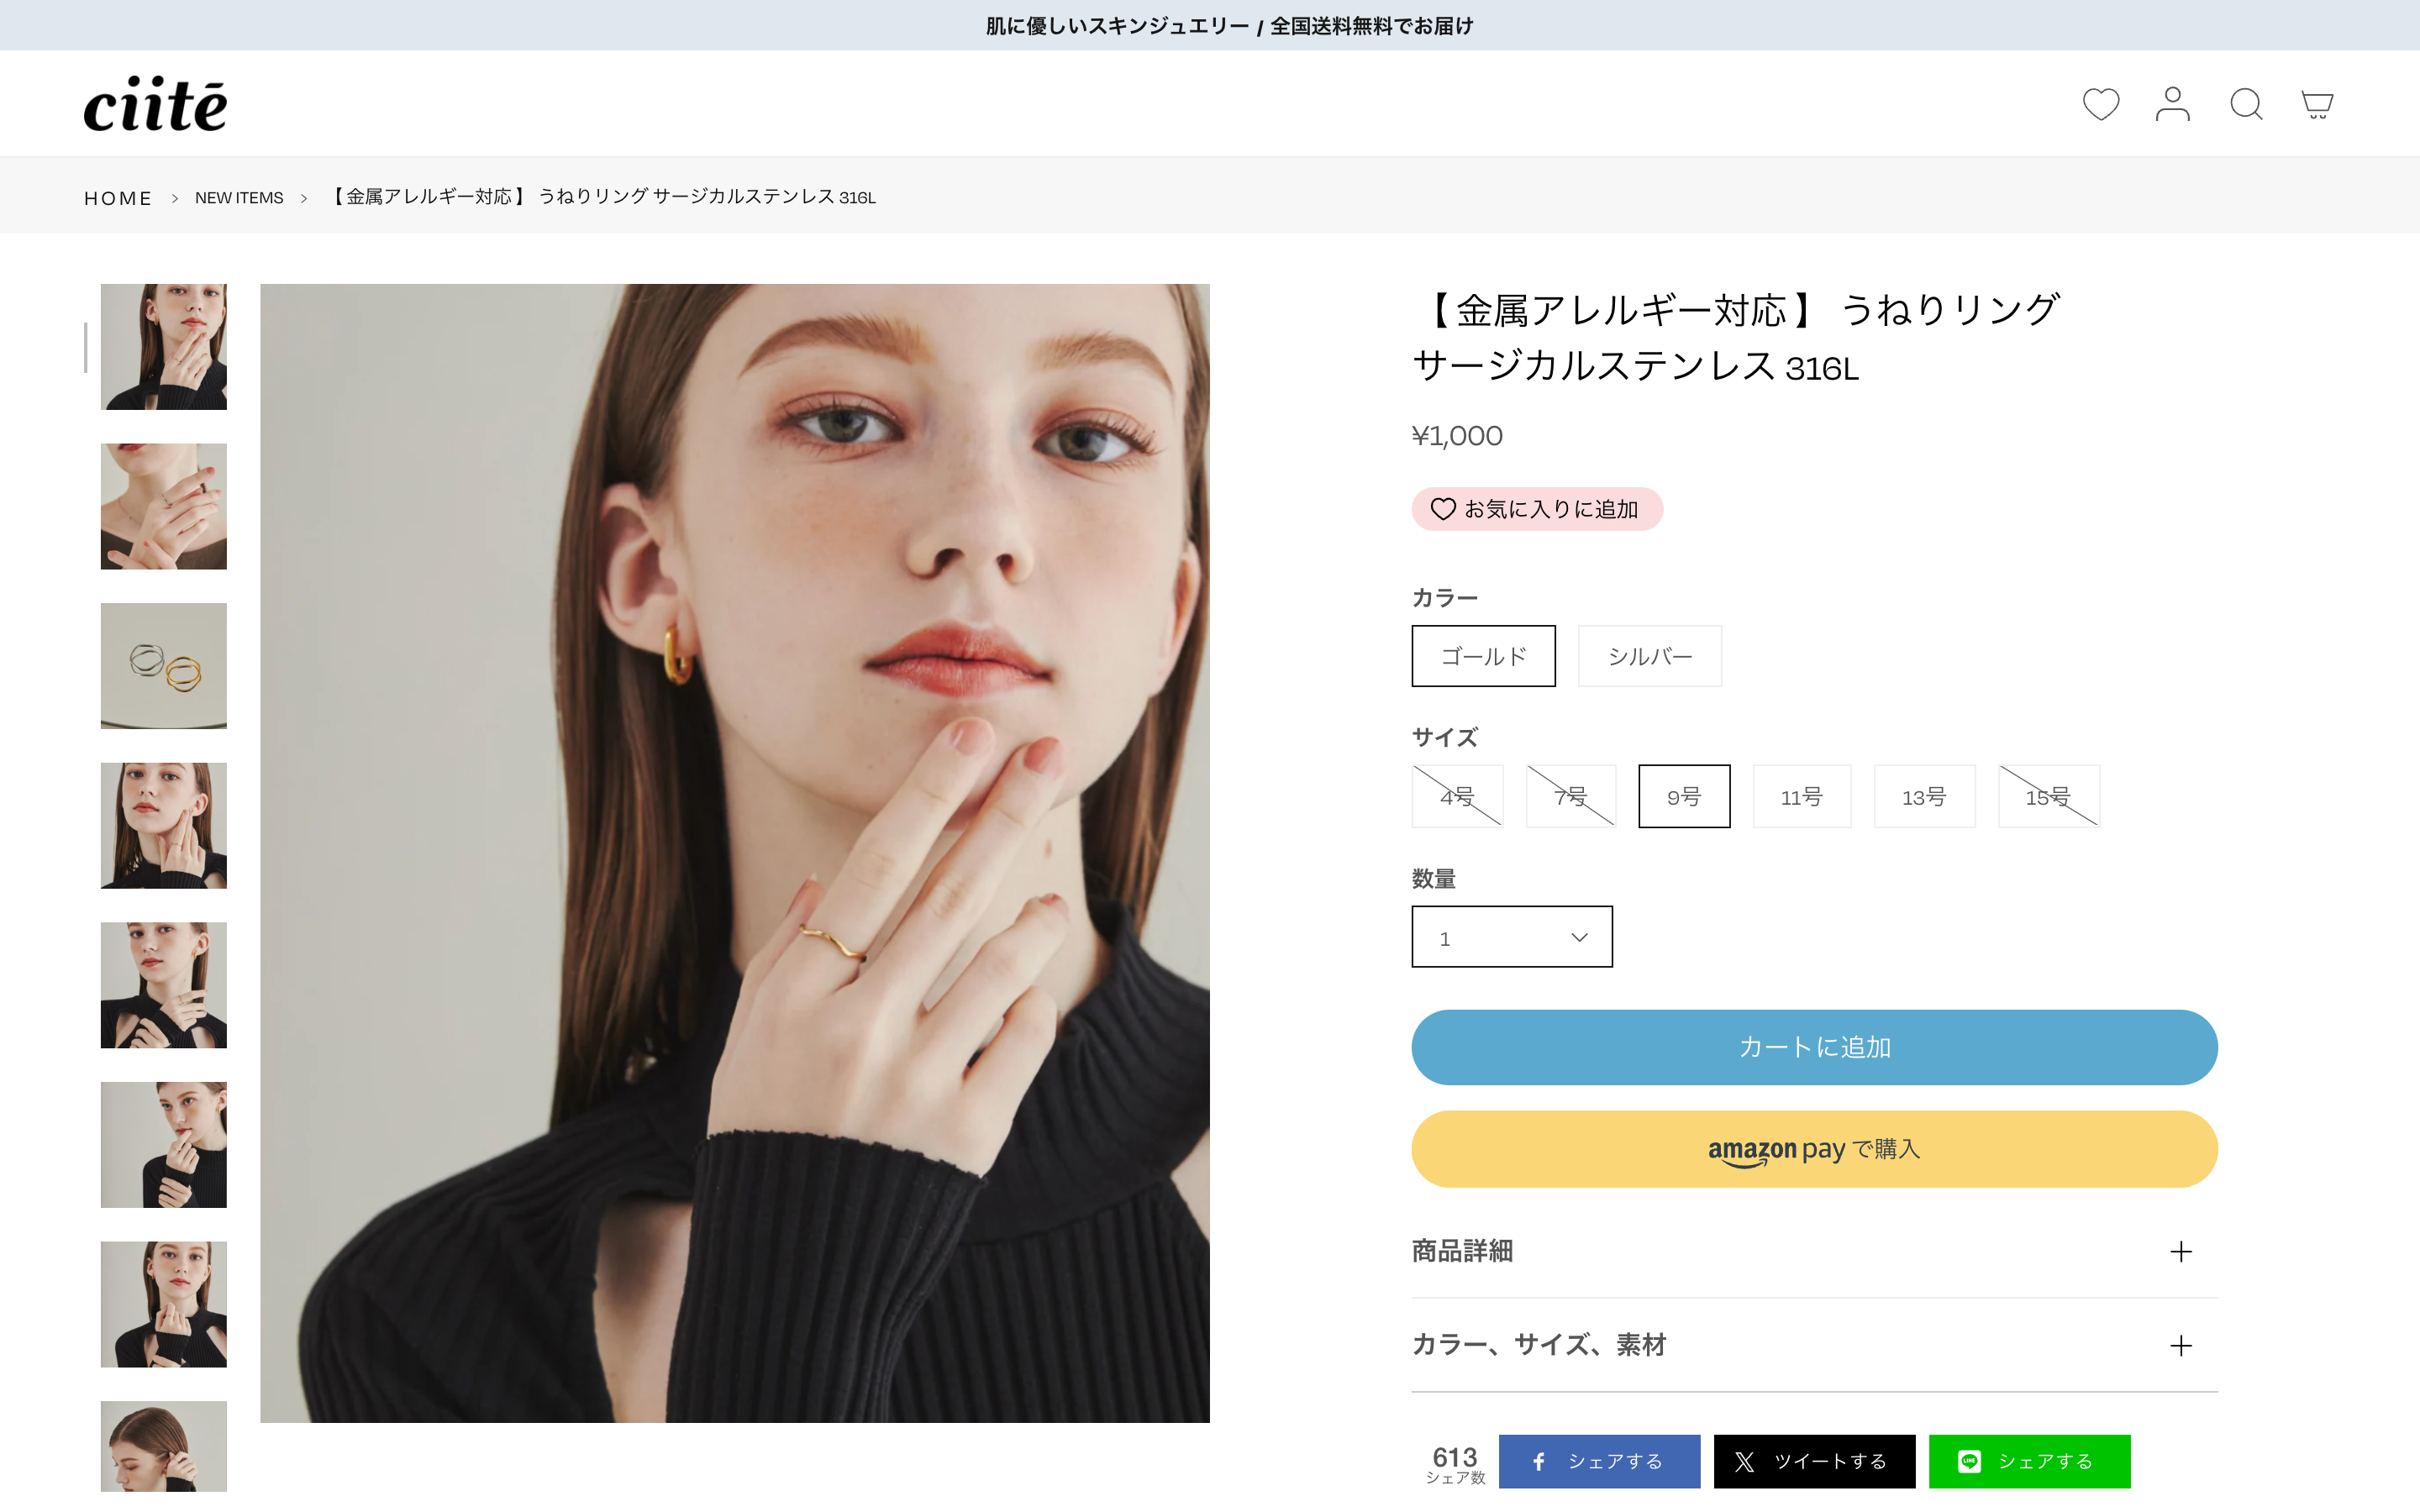Open the account profile icon
2420x1512 pixels.
tap(2172, 104)
